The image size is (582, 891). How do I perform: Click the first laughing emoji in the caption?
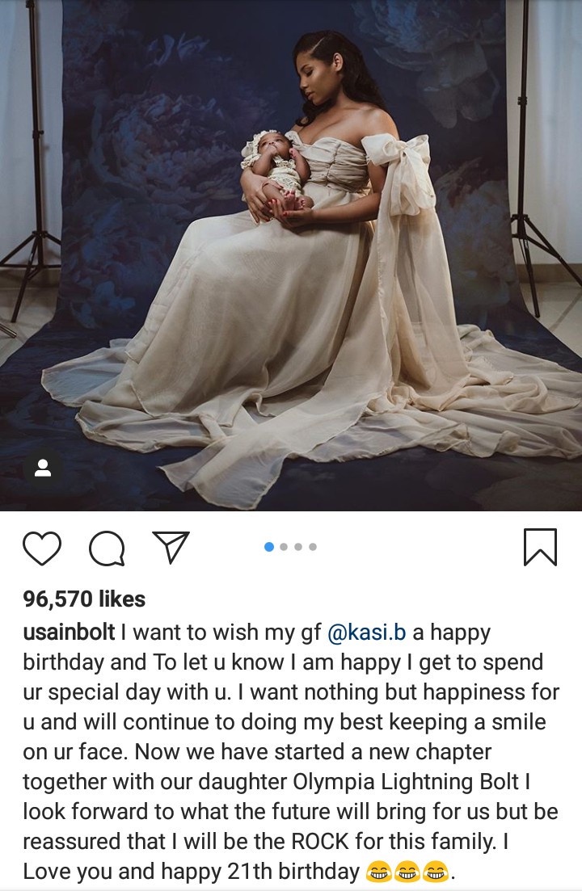tap(377, 872)
